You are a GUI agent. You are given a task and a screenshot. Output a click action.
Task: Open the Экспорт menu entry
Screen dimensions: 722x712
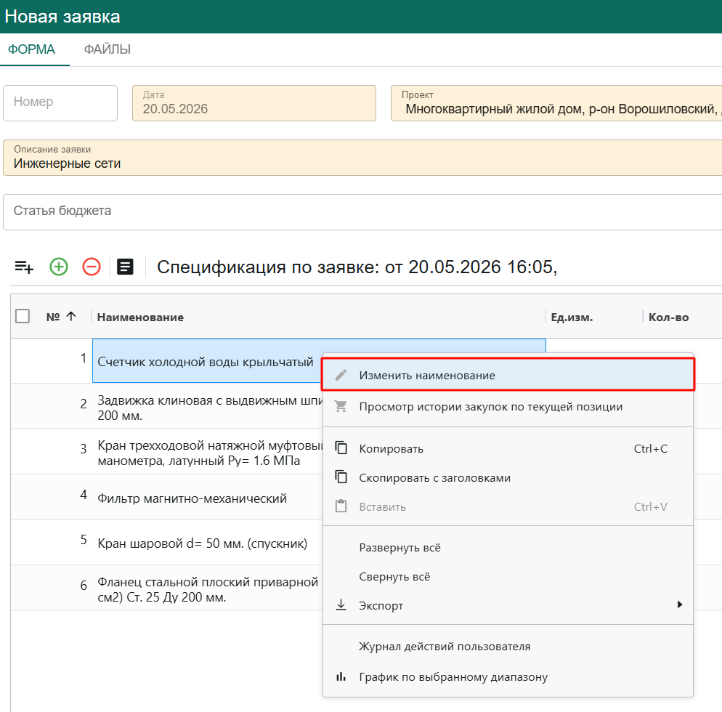click(x=508, y=606)
